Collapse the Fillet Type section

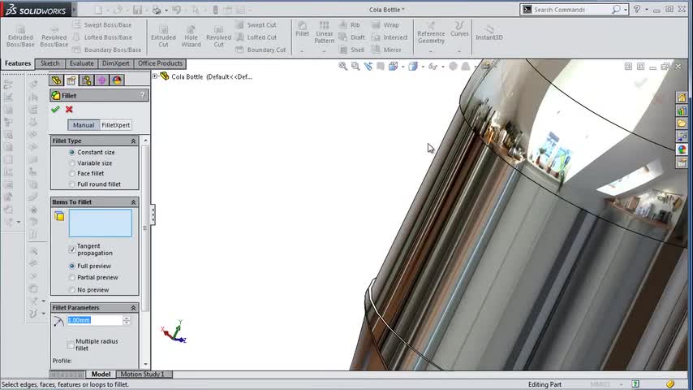pos(133,141)
